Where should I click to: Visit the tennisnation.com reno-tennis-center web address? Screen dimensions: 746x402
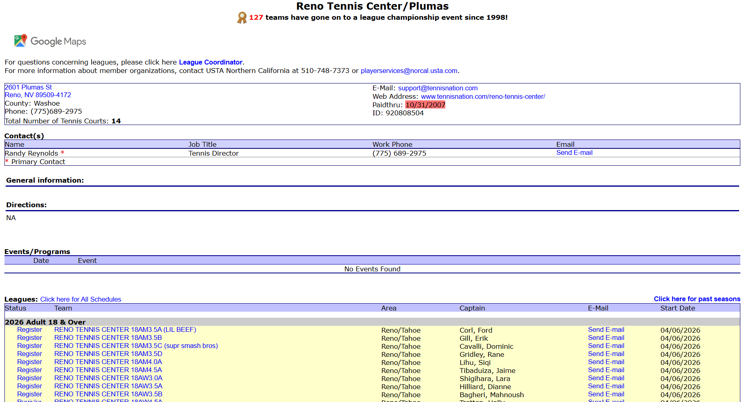click(482, 96)
